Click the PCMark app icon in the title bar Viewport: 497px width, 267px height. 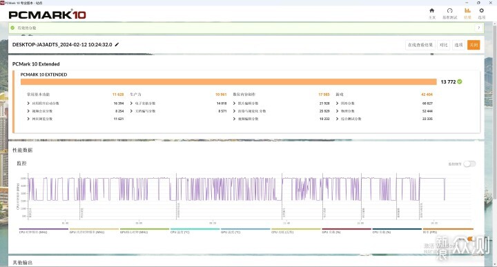[x=2, y=3]
